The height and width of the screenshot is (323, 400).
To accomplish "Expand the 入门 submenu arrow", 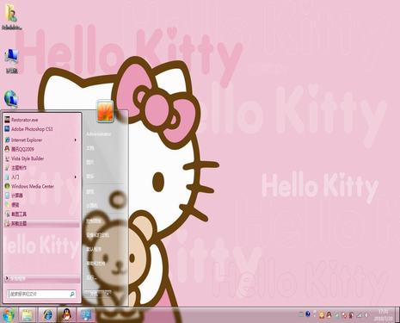I will [x=75, y=177].
